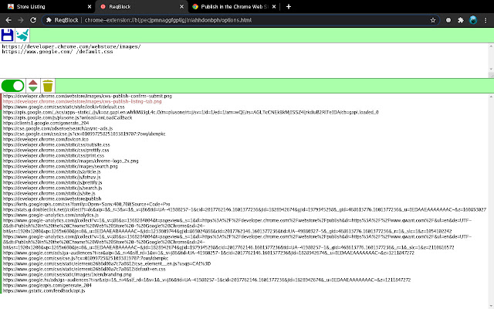Select the fonts.googleapis.com css request
The image size is (494, 309).
86,204
